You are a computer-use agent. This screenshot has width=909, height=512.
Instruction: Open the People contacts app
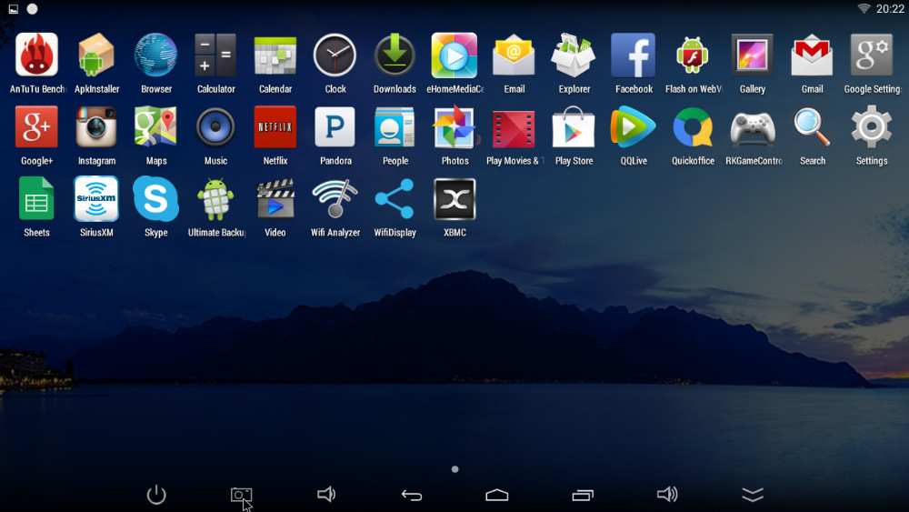pos(395,127)
